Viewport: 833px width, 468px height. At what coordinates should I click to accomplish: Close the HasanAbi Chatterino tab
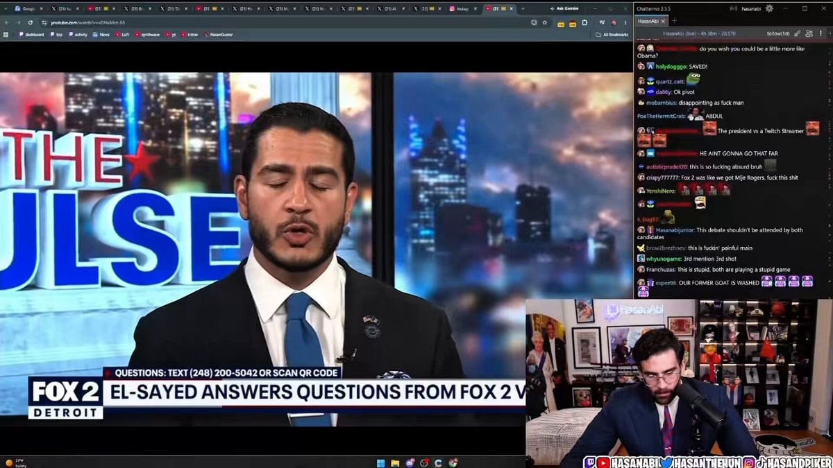coord(663,21)
